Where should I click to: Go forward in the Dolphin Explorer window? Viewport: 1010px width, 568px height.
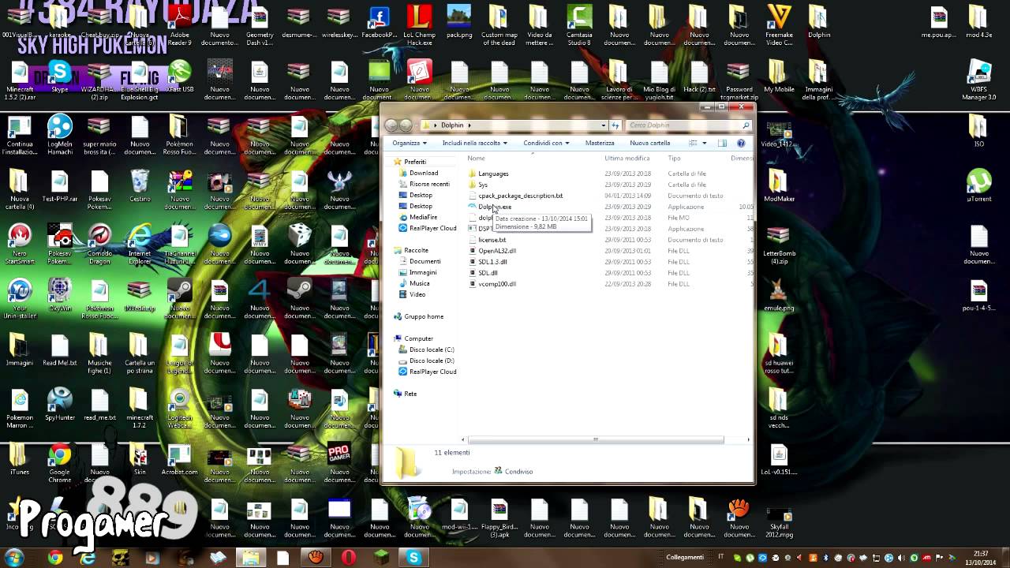(x=406, y=125)
